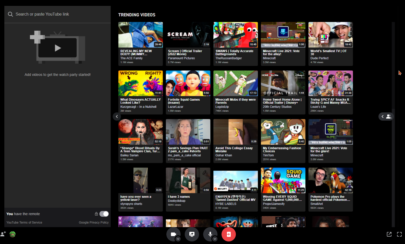Collapse the watch party side panel
The width and height of the screenshot is (405, 244).
click(x=117, y=117)
